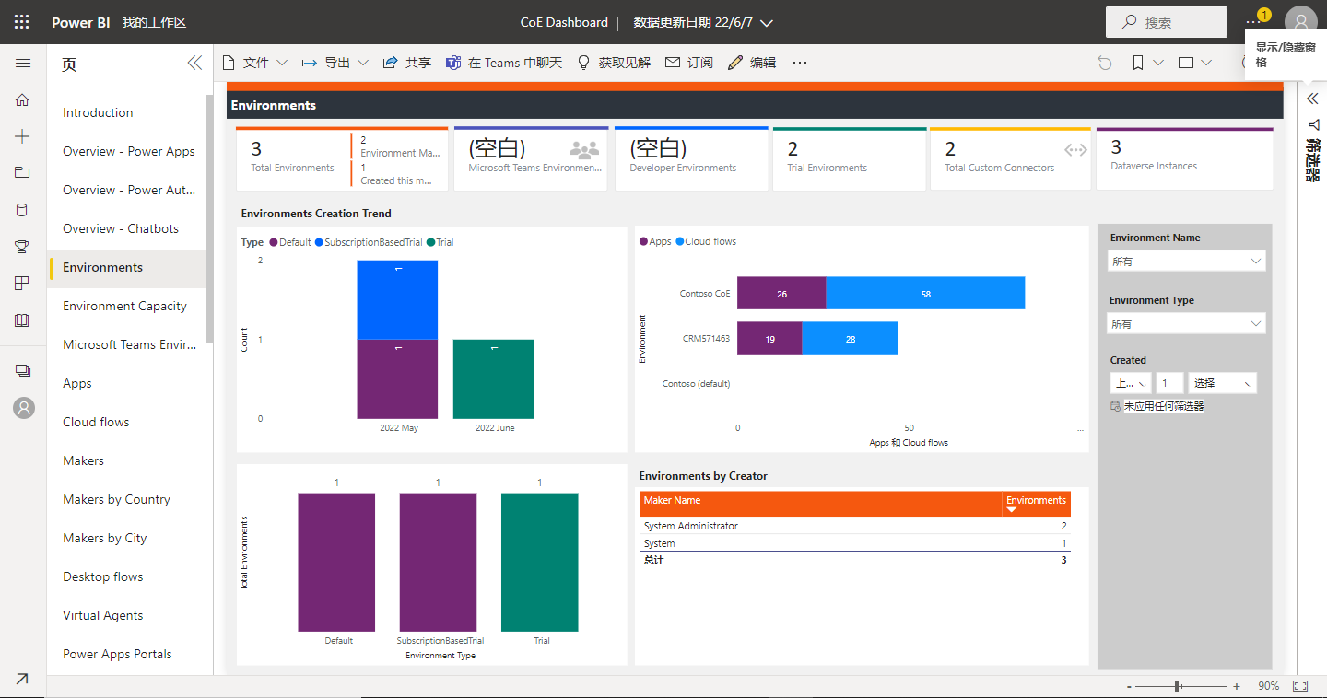This screenshot has width=1327, height=698.
Task: Open Makers by Country page
Action: 116,499
